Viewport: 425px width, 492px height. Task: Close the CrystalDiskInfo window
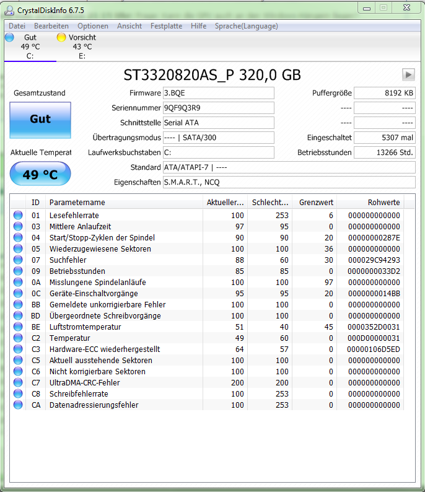click(x=407, y=8)
